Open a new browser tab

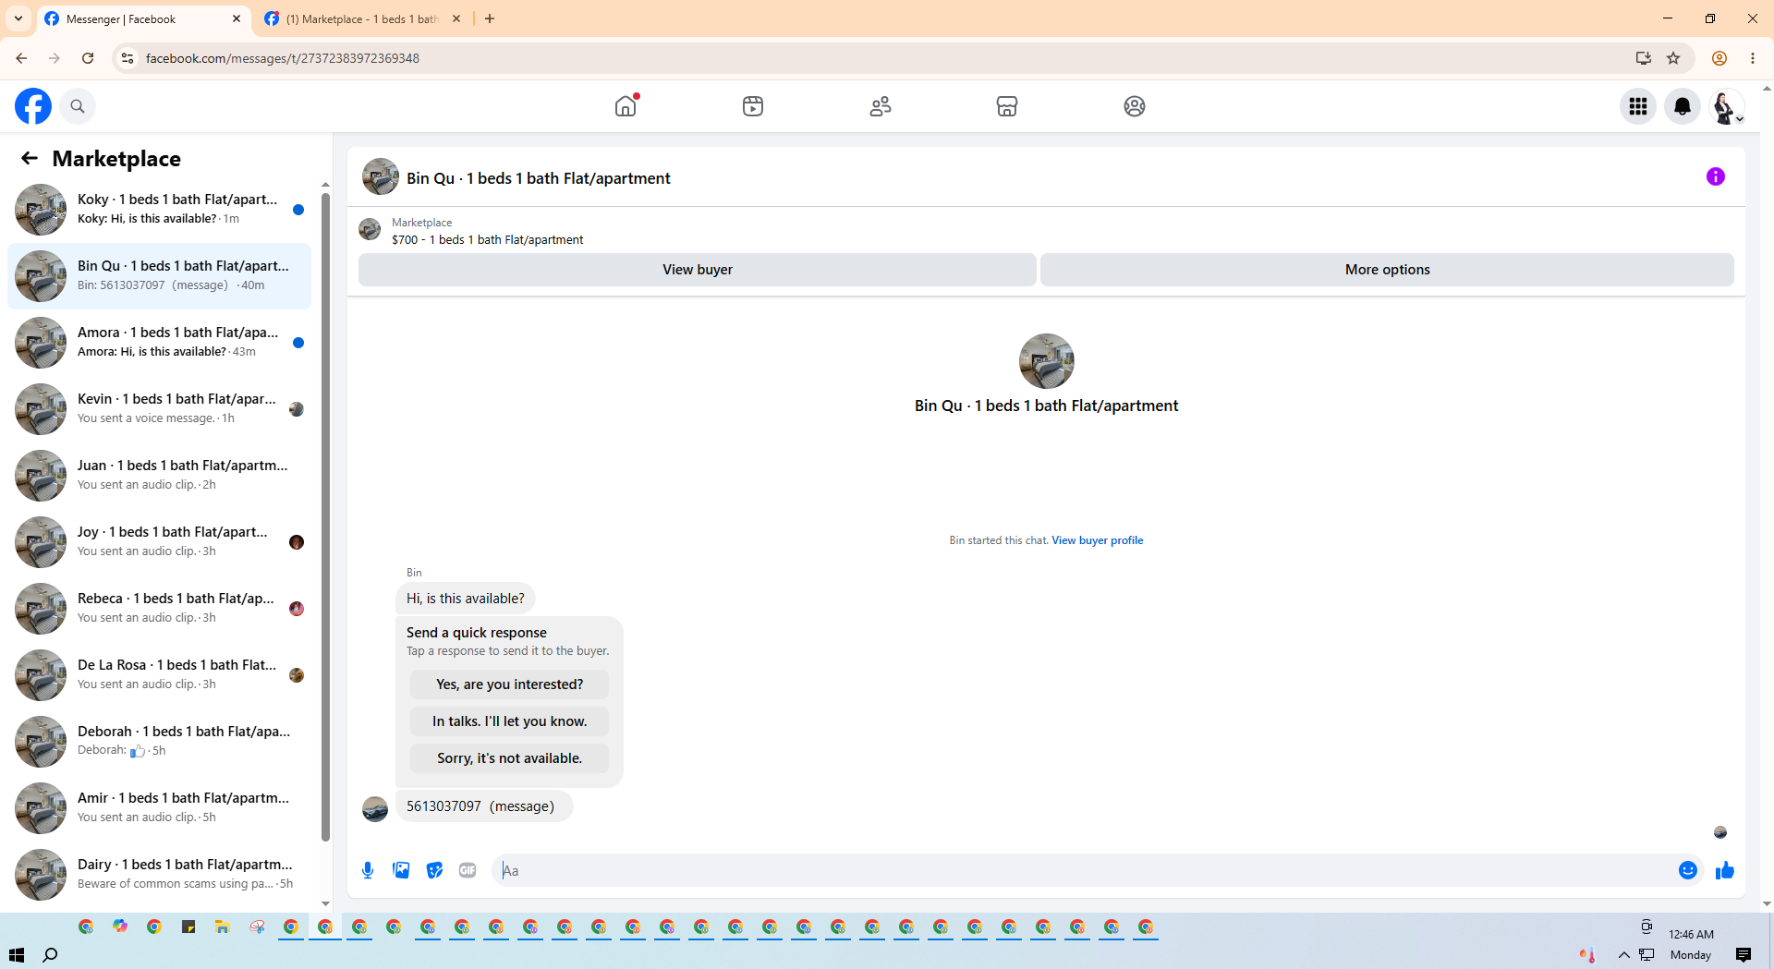pyautogui.click(x=490, y=18)
